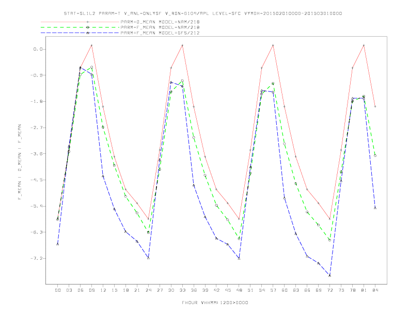Click the y-axis tick label -4.5
The width and height of the screenshot is (409, 316).
pyautogui.click(x=36, y=180)
